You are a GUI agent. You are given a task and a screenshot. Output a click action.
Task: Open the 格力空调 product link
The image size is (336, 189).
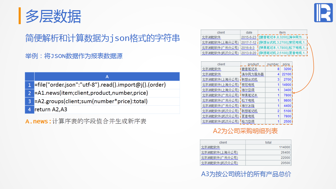point(248,122)
